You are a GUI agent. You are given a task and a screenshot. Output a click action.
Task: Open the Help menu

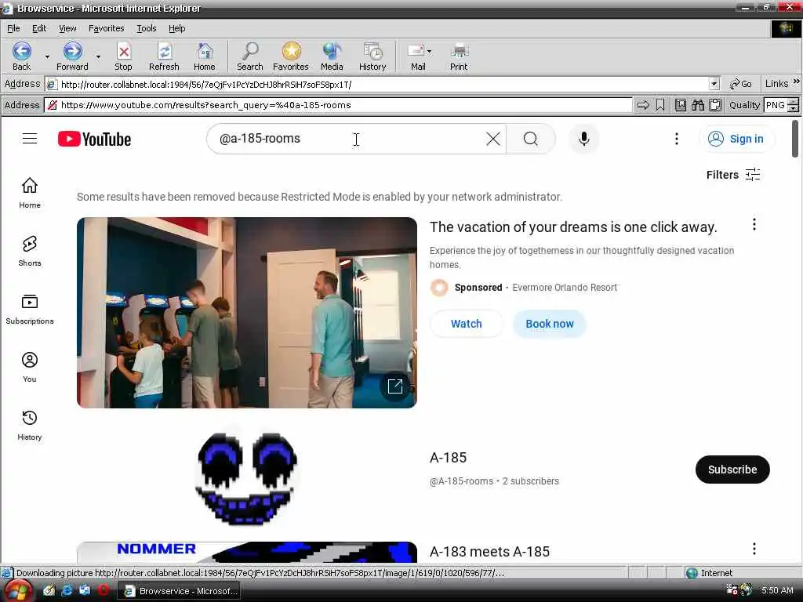[x=176, y=28]
